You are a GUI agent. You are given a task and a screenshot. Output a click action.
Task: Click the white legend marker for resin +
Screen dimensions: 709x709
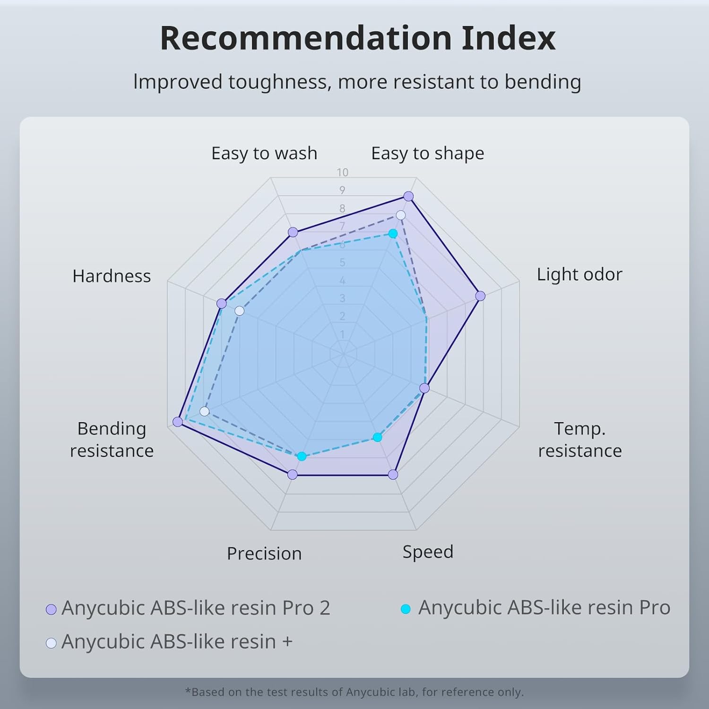[x=51, y=643]
